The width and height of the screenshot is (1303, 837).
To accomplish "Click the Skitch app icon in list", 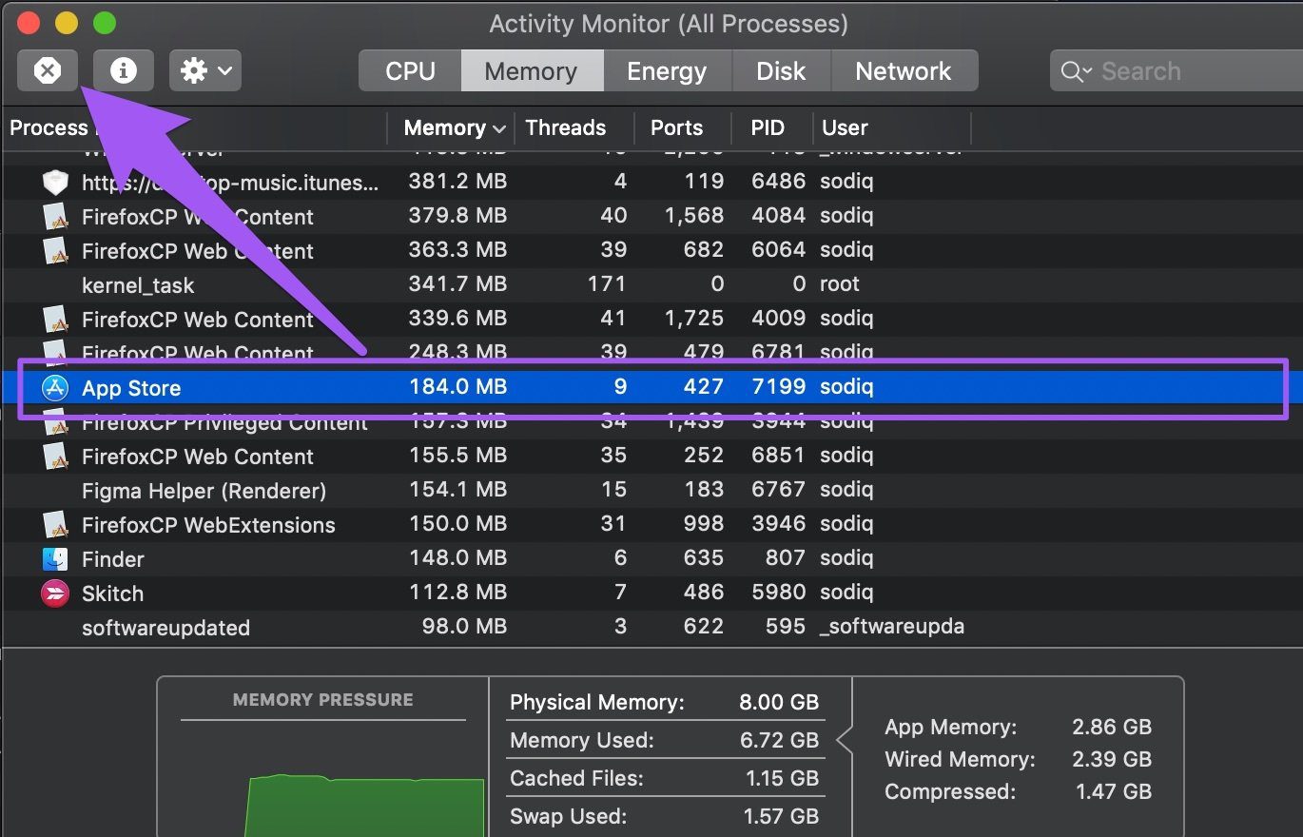I will 55,594.
